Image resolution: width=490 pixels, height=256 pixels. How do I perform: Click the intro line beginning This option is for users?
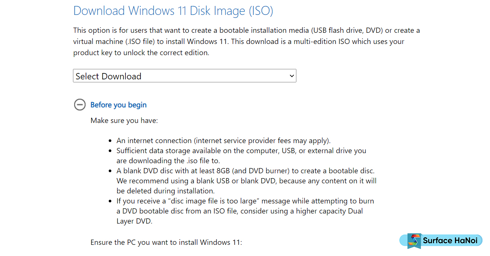click(x=246, y=30)
